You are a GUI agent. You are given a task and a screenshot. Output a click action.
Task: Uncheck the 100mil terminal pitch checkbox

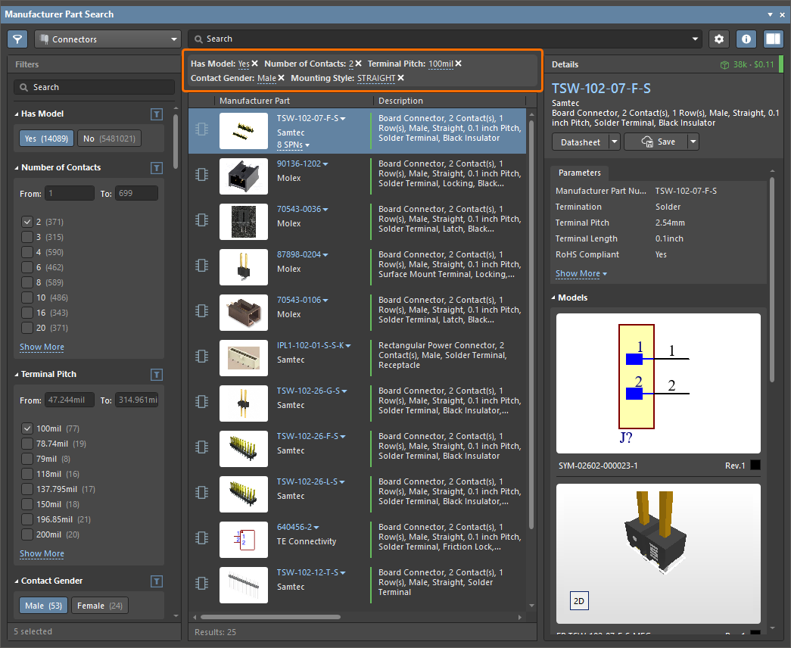point(27,428)
